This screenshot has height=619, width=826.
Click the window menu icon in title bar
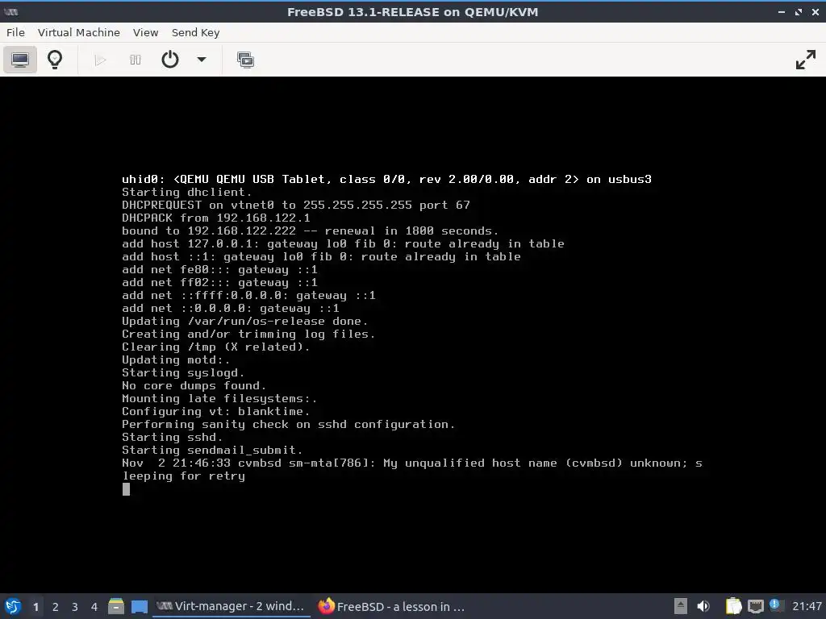[x=11, y=12]
